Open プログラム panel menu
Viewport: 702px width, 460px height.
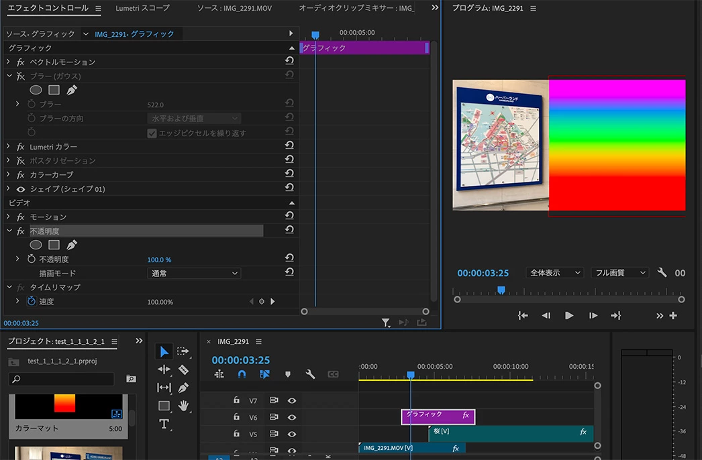533,8
